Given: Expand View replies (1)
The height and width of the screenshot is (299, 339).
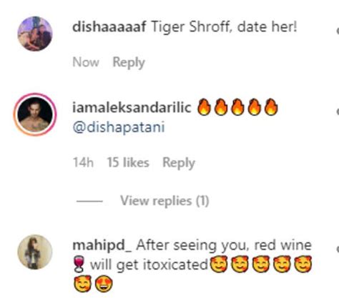Looking at the screenshot, I should pos(164,201).
